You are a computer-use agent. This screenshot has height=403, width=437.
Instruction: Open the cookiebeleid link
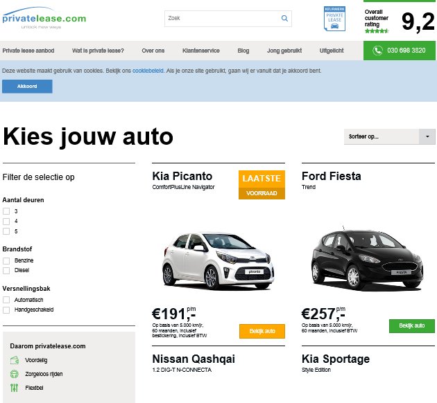148,71
